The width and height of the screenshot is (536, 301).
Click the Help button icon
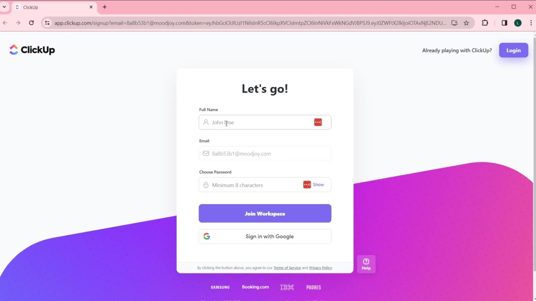(367, 264)
